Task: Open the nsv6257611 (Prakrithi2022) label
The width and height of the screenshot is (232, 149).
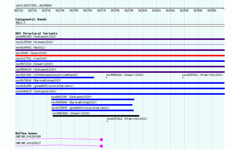Action: click(x=127, y=119)
